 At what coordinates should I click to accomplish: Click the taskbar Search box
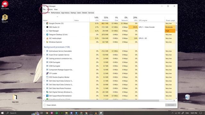pyautogui.click(x=18, y=113)
